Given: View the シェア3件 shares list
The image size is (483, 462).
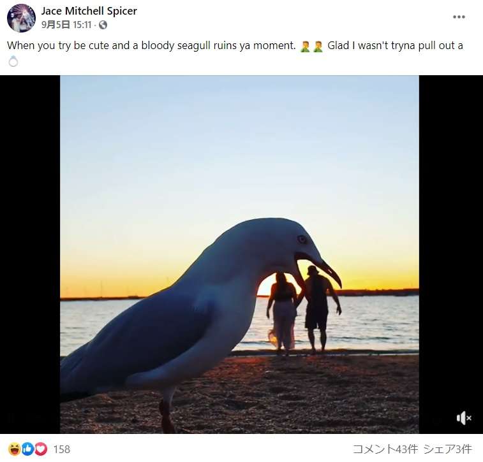Looking at the screenshot, I should click(447, 449).
